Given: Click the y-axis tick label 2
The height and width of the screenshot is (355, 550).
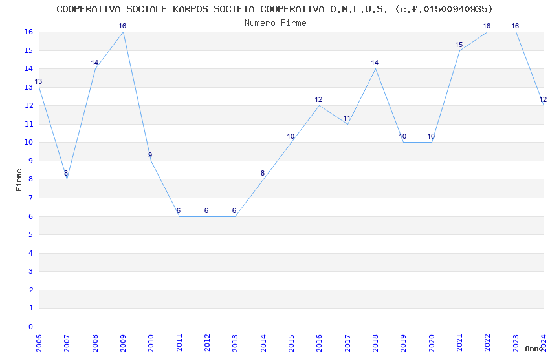Looking at the screenshot, I should click(x=31, y=290).
